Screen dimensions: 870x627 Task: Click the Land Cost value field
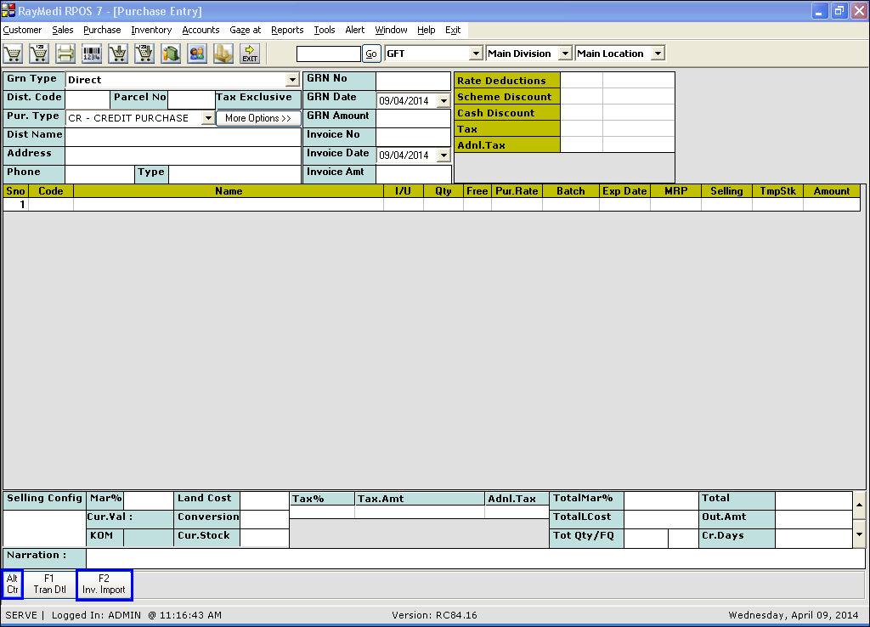tap(264, 500)
